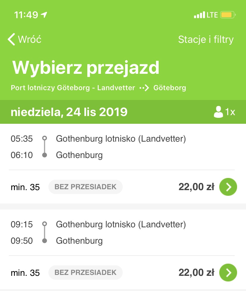Tap the back chevron icon beside Wróć
The width and height of the screenshot is (246, 291).
(11, 39)
